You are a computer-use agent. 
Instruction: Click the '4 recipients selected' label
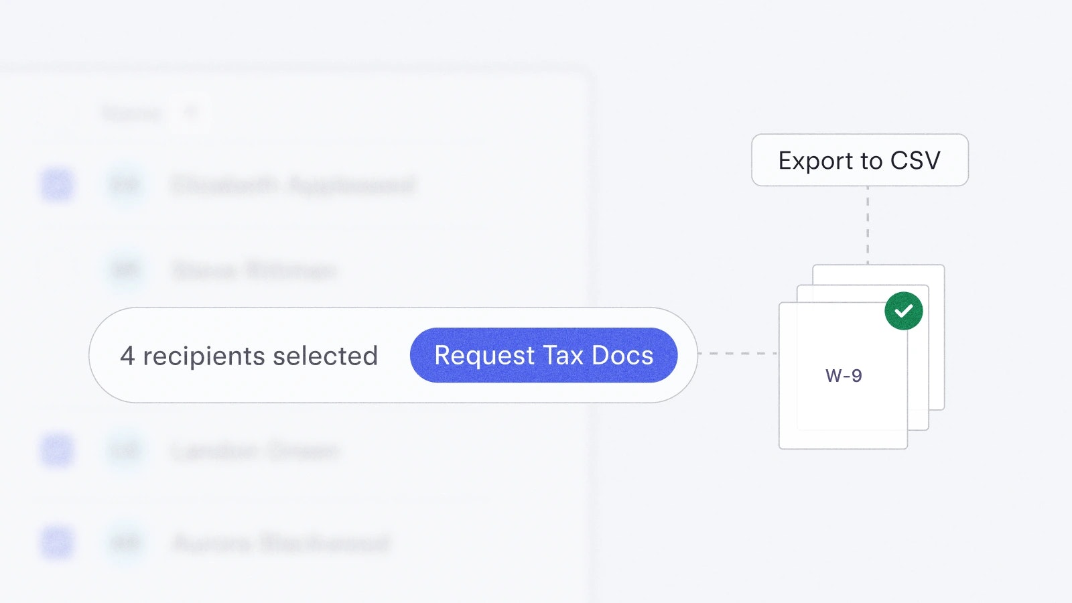pyautogui.click(x=249, y=356)
